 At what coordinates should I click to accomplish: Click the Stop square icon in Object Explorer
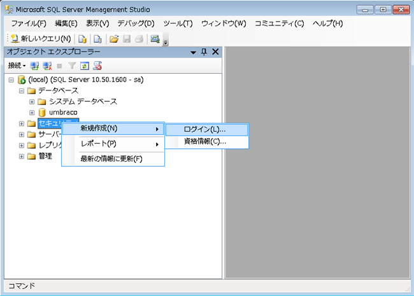(x=59, y=66)
